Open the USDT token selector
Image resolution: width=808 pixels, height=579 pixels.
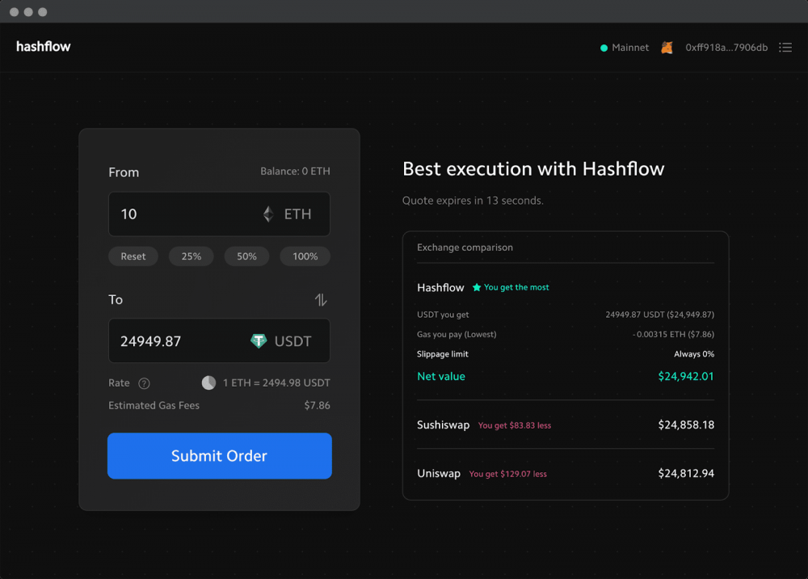(x=280, y=340)
